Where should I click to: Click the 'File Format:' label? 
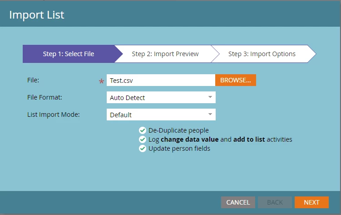[x=44, y=97]
